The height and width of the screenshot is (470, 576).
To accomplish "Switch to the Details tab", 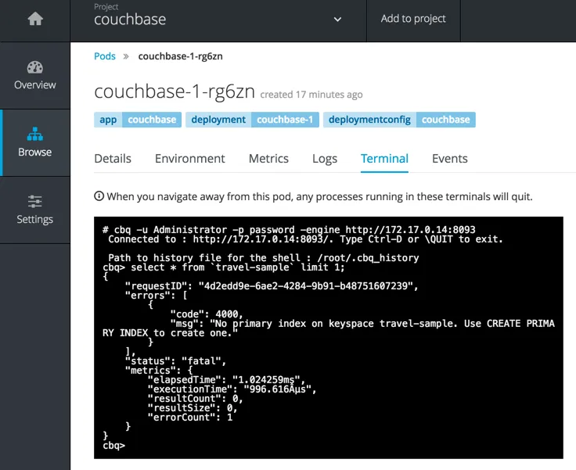I will 113,158.
